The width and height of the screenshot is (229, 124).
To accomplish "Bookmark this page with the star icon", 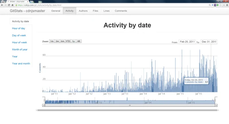I will (x=220, y=5).
